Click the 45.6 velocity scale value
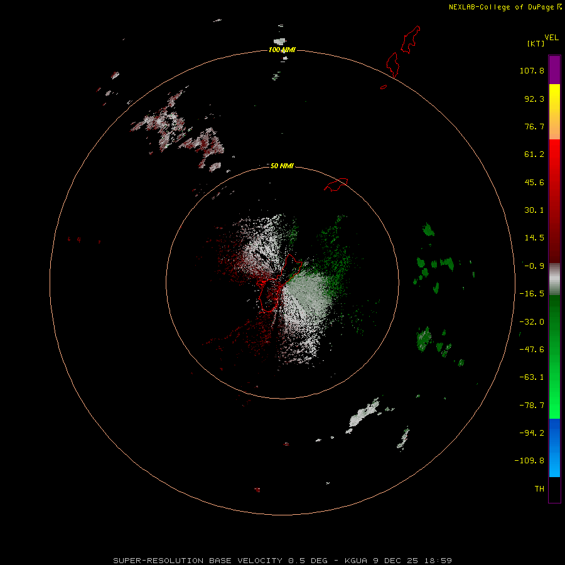This screenshot has height=565, width=565. click(534, 182)
